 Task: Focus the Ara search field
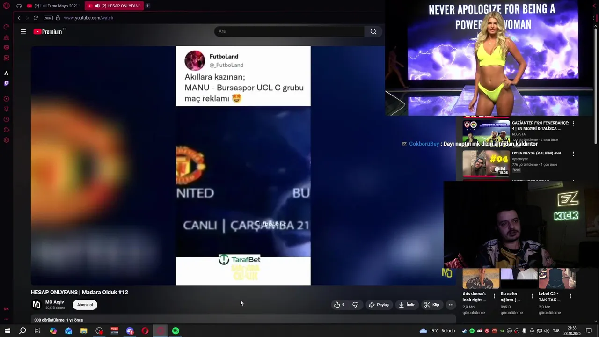(289, 31)
